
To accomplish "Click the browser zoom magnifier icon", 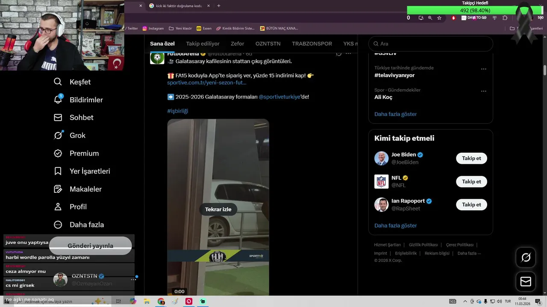I will pyautogui.click(x=430, y=18).
